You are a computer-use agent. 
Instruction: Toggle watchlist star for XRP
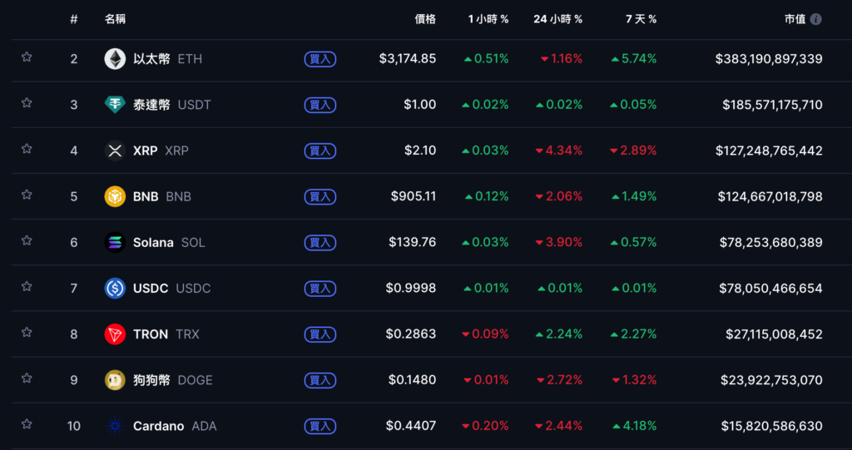coord(27,149)
